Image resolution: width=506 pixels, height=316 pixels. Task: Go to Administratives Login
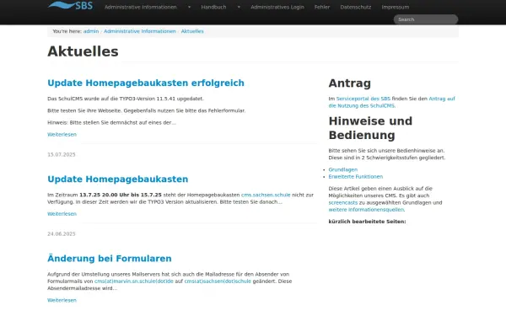click(277, 7)
